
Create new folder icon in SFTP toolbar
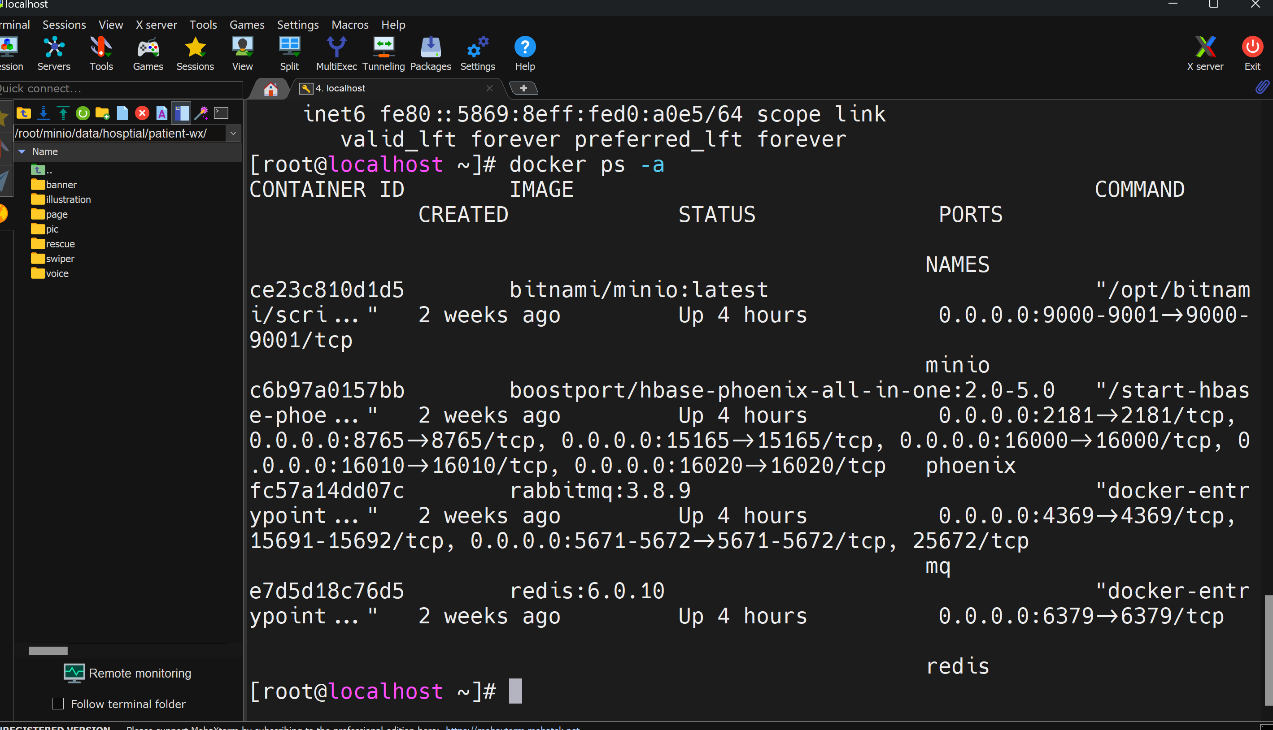[102, 113]
